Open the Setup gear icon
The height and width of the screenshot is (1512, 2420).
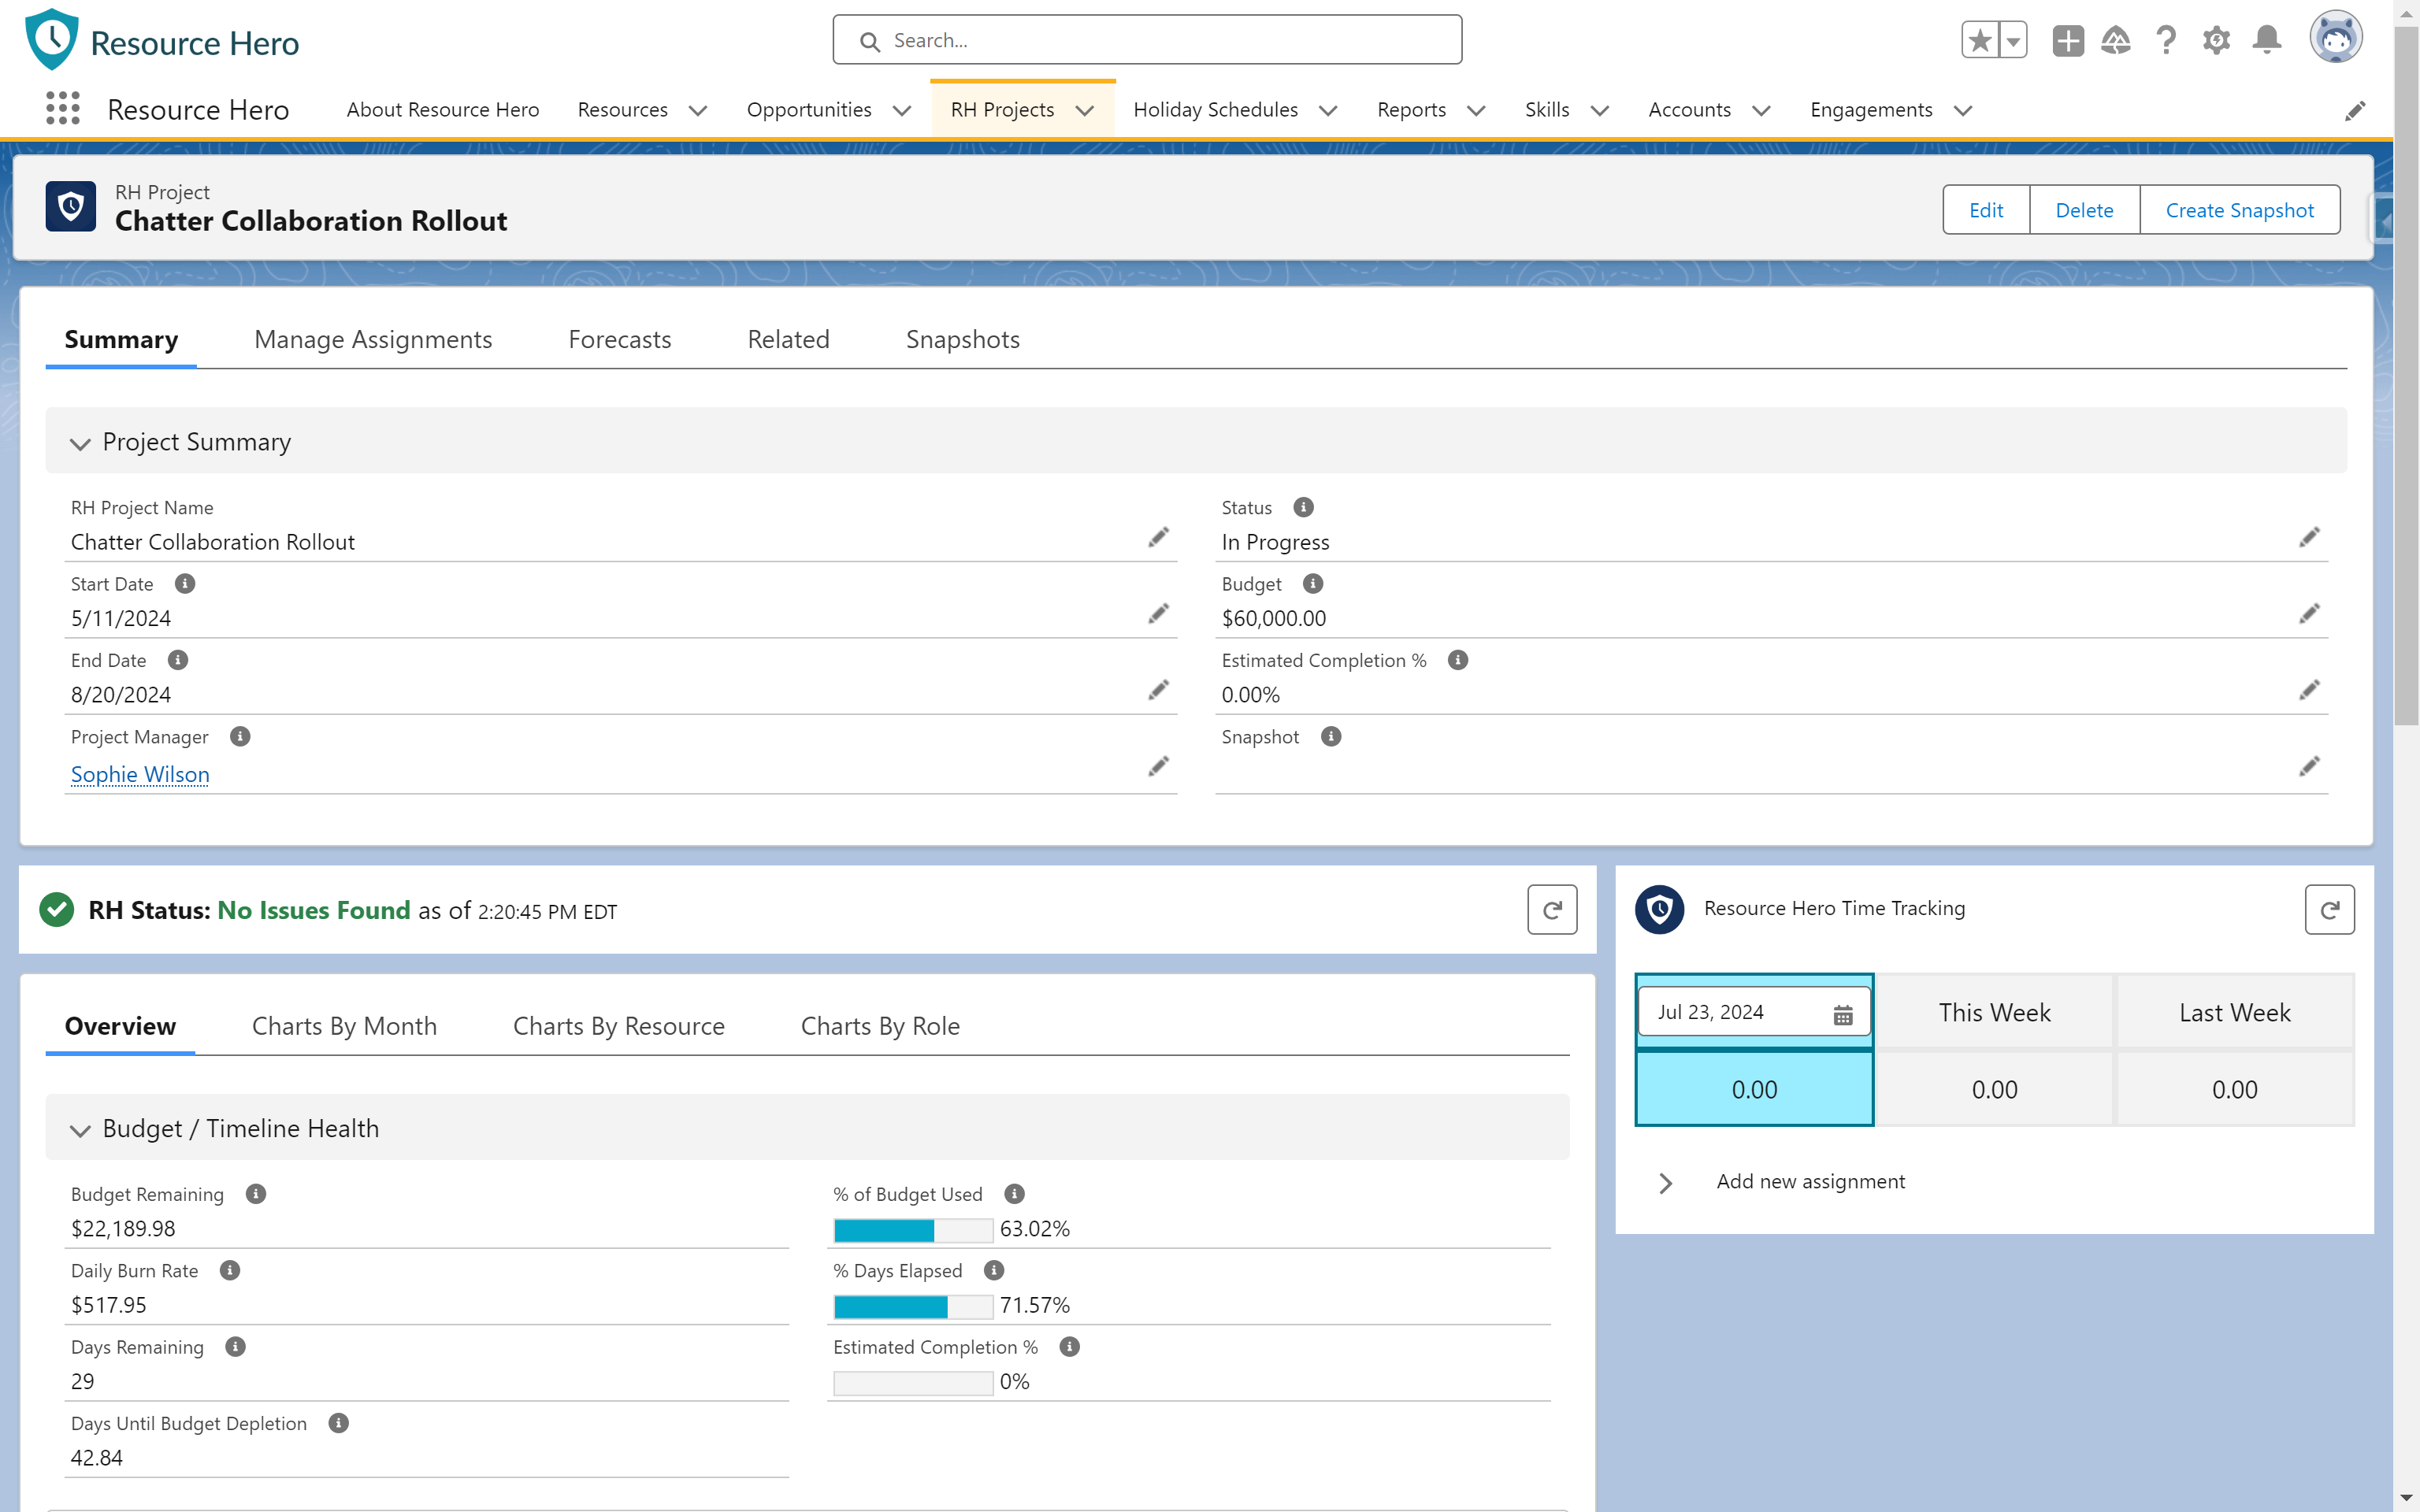(x=2216, y=40)
